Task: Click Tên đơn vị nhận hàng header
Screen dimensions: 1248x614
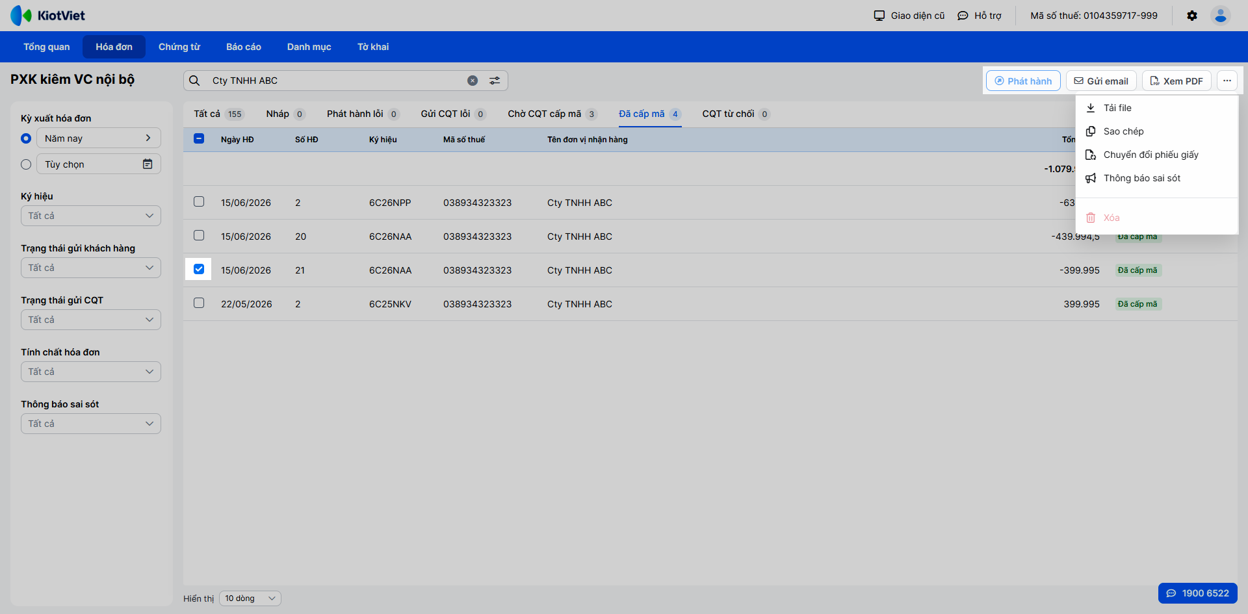Action: (x=588, y=140)
